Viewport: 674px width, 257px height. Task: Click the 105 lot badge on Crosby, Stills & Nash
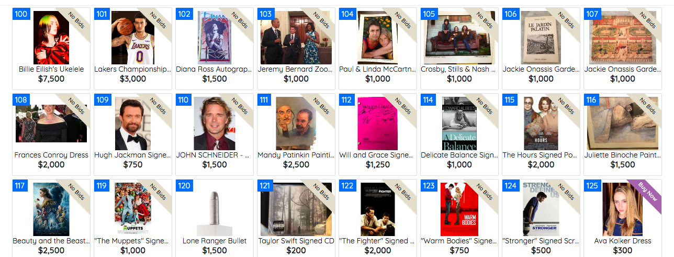click(x=429, y=14)
